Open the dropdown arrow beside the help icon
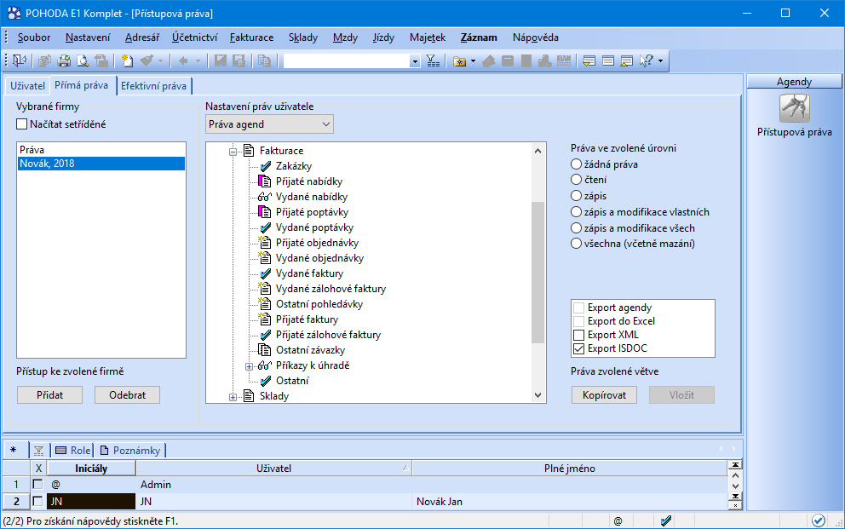The width and height of the screenshot is (845, 529). [x=660, y=60]
